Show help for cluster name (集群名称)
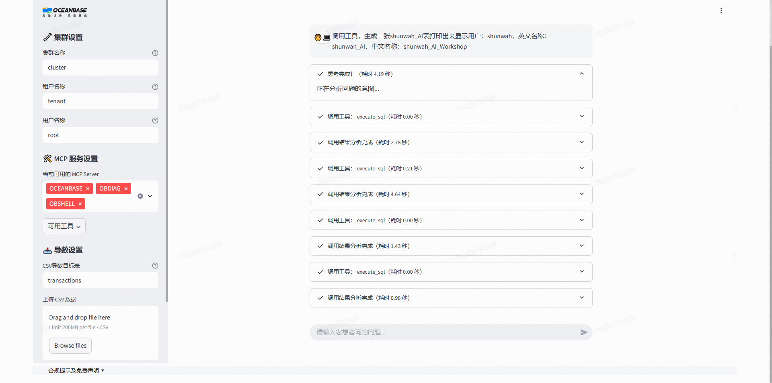This screenshot has height=383, width=772. pyautogui.click(x=155, y=53)
